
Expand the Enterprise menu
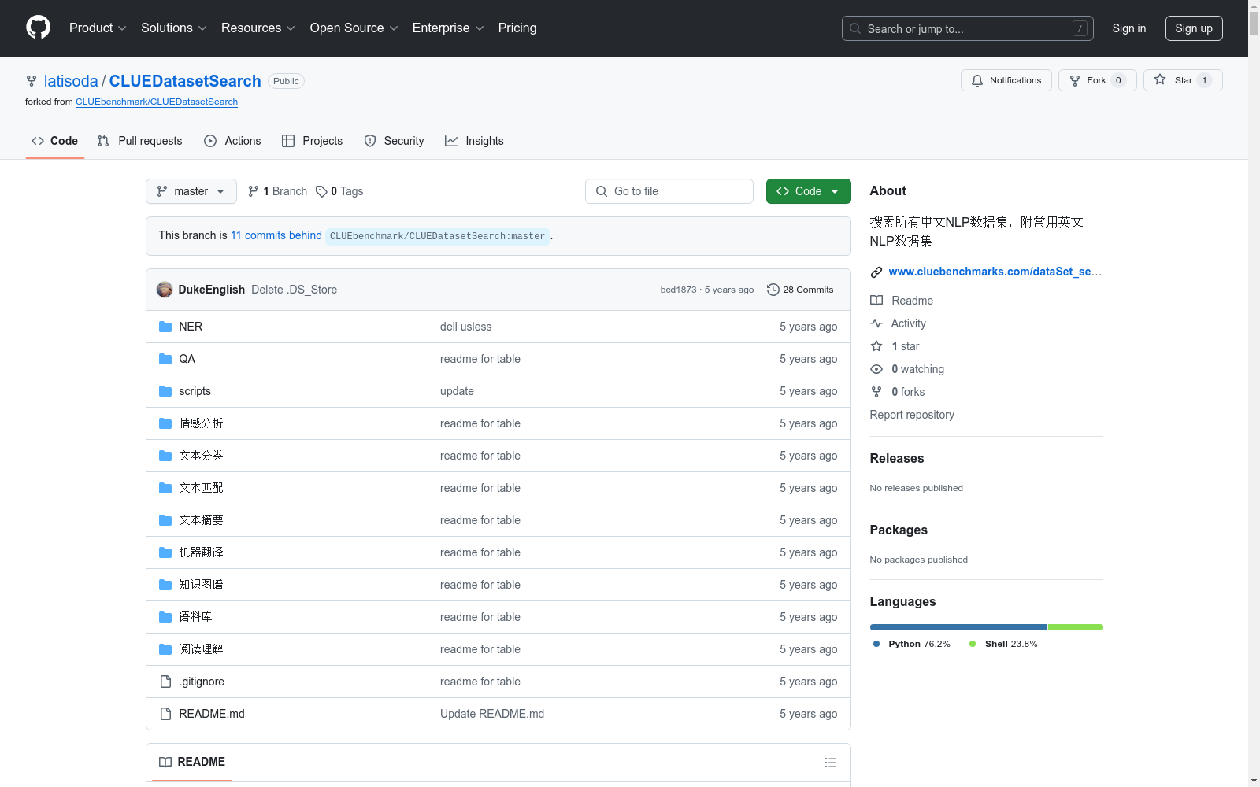[448, 28]
